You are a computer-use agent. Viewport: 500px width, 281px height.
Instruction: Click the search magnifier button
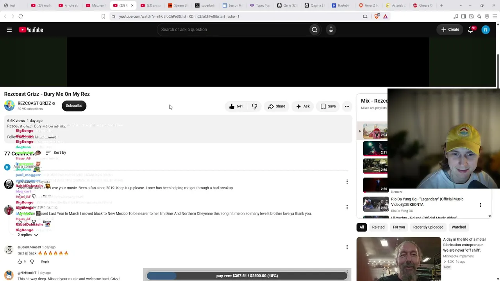click(314, 30)
